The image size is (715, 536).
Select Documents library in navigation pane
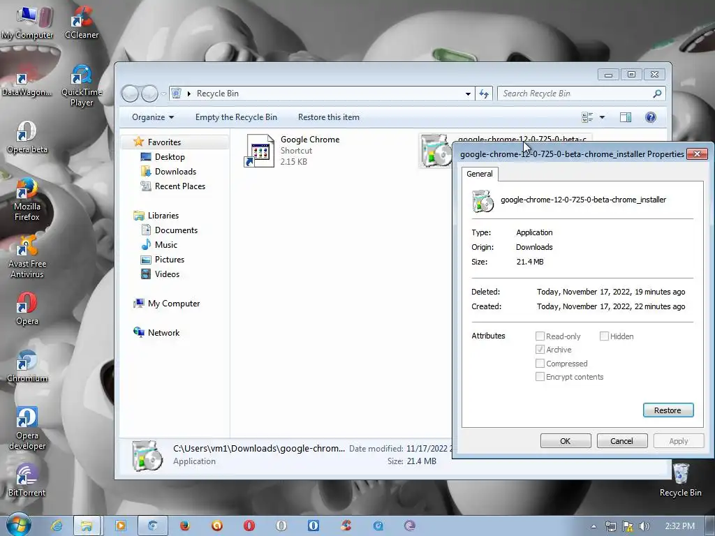(176, 230)
